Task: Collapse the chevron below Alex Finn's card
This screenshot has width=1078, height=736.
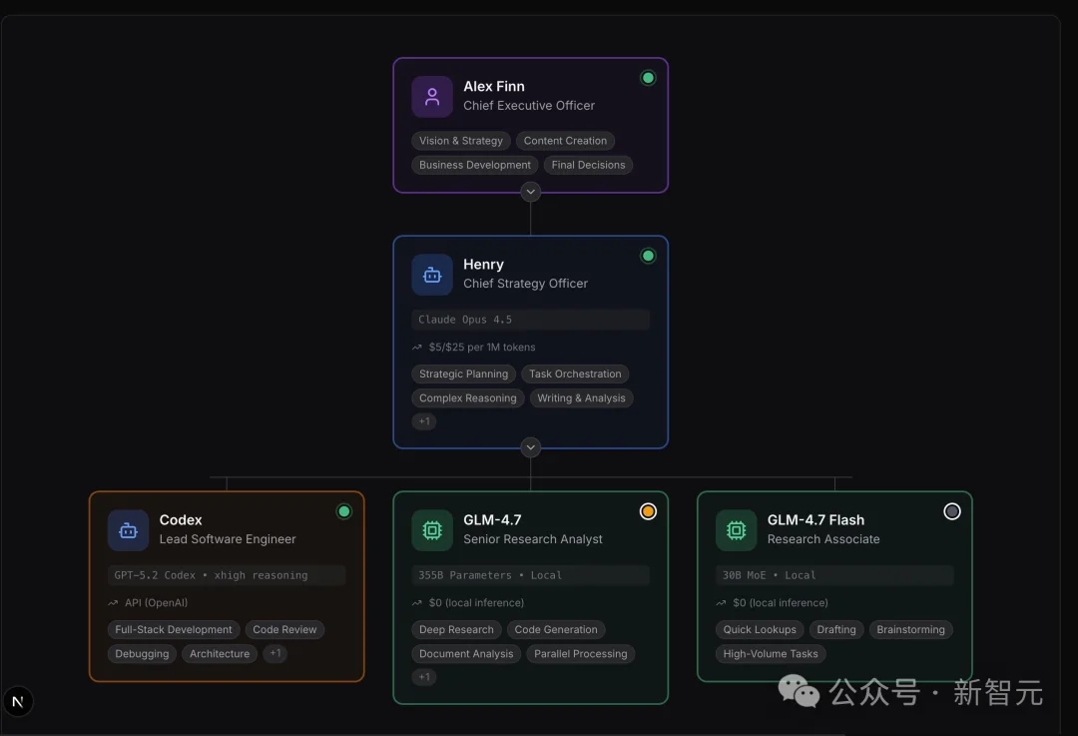Action: [530, 191]
